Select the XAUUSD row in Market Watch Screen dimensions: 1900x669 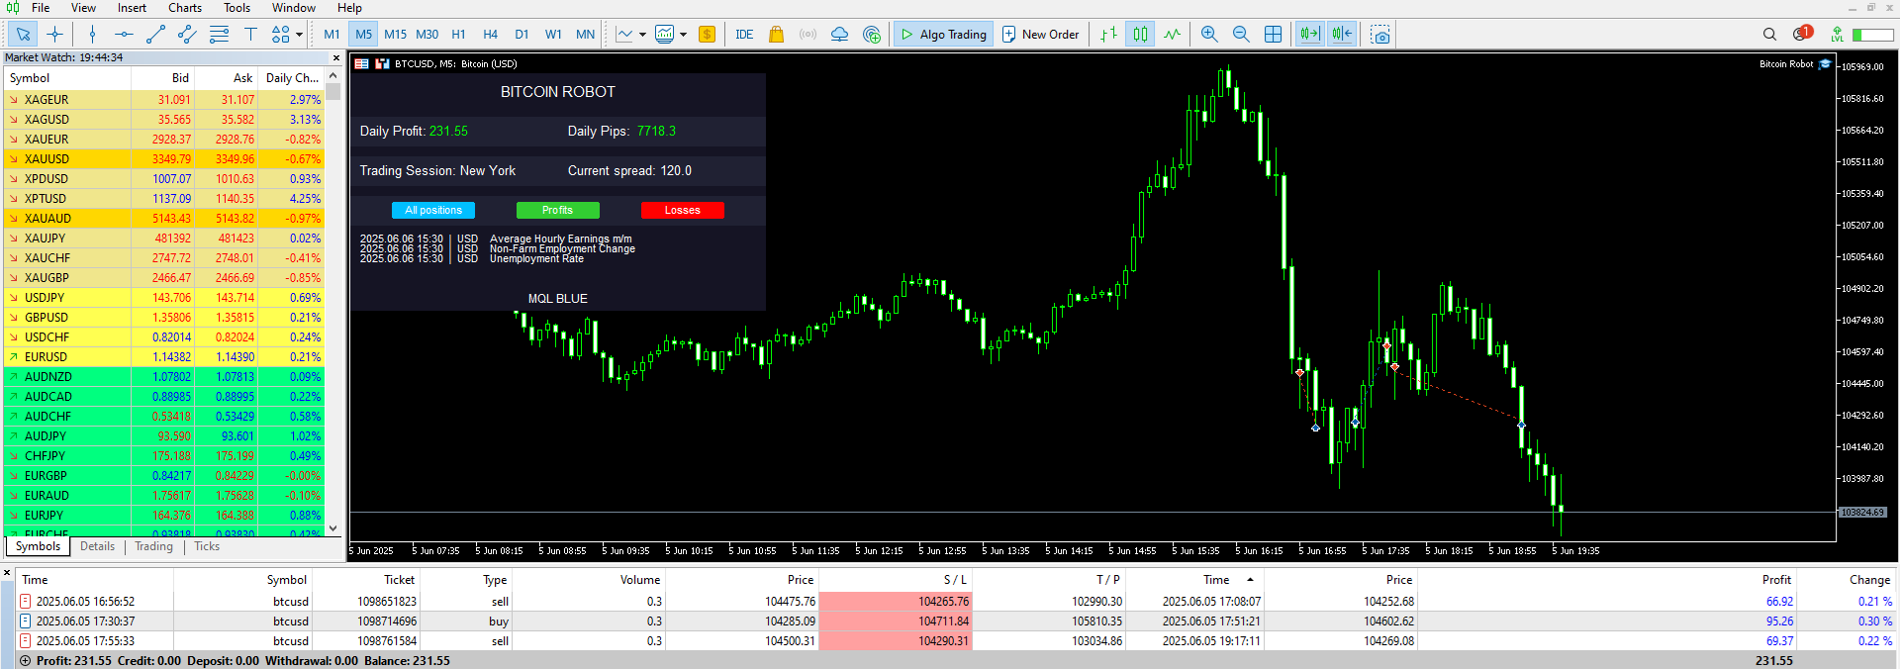click(x=165, y=158)
